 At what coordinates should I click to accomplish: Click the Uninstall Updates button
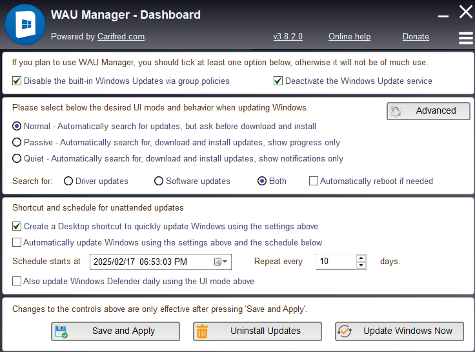[258, 331]
